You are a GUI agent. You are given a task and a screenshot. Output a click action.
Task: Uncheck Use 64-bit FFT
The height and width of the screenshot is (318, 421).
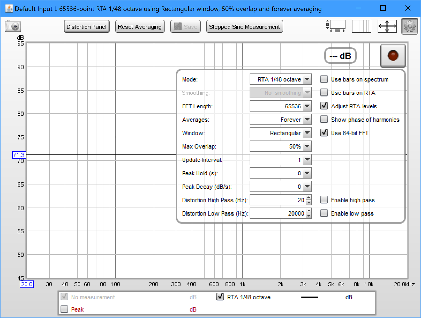[324, 133]
